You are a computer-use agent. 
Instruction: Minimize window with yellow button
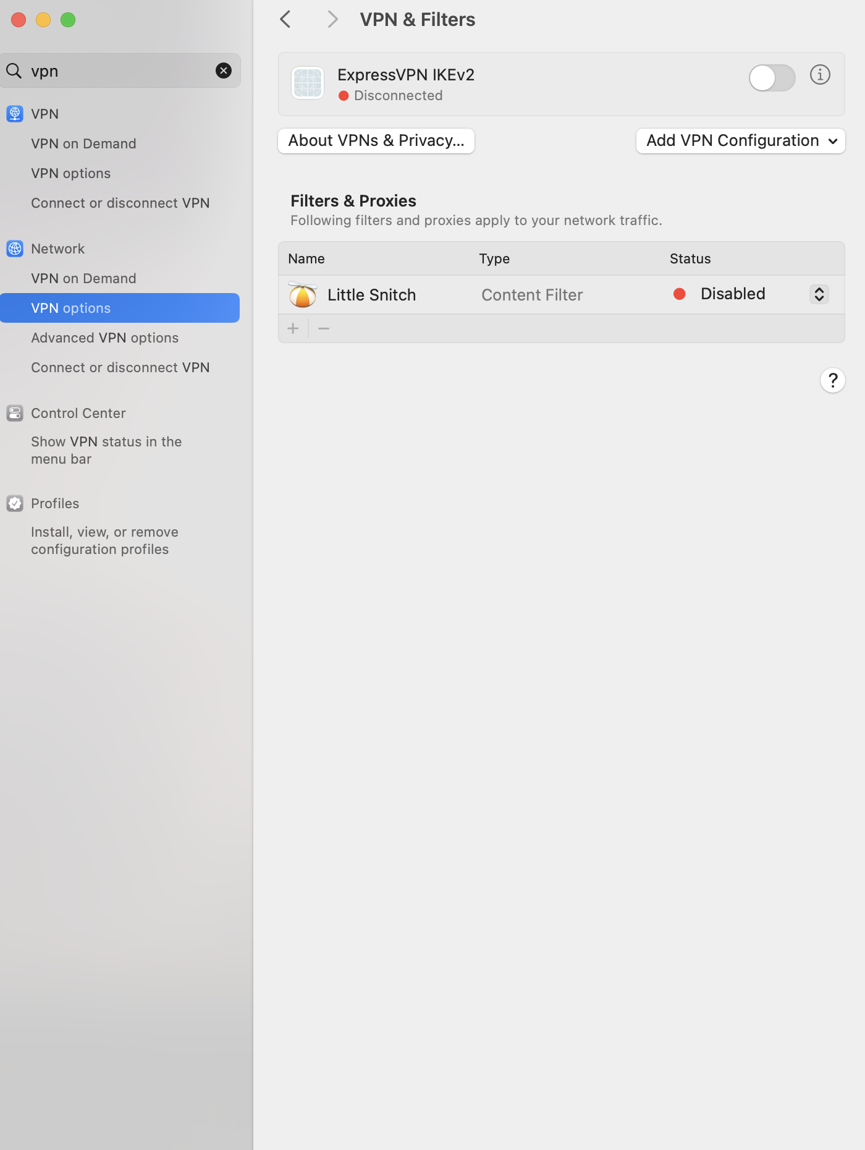point(43,20)
